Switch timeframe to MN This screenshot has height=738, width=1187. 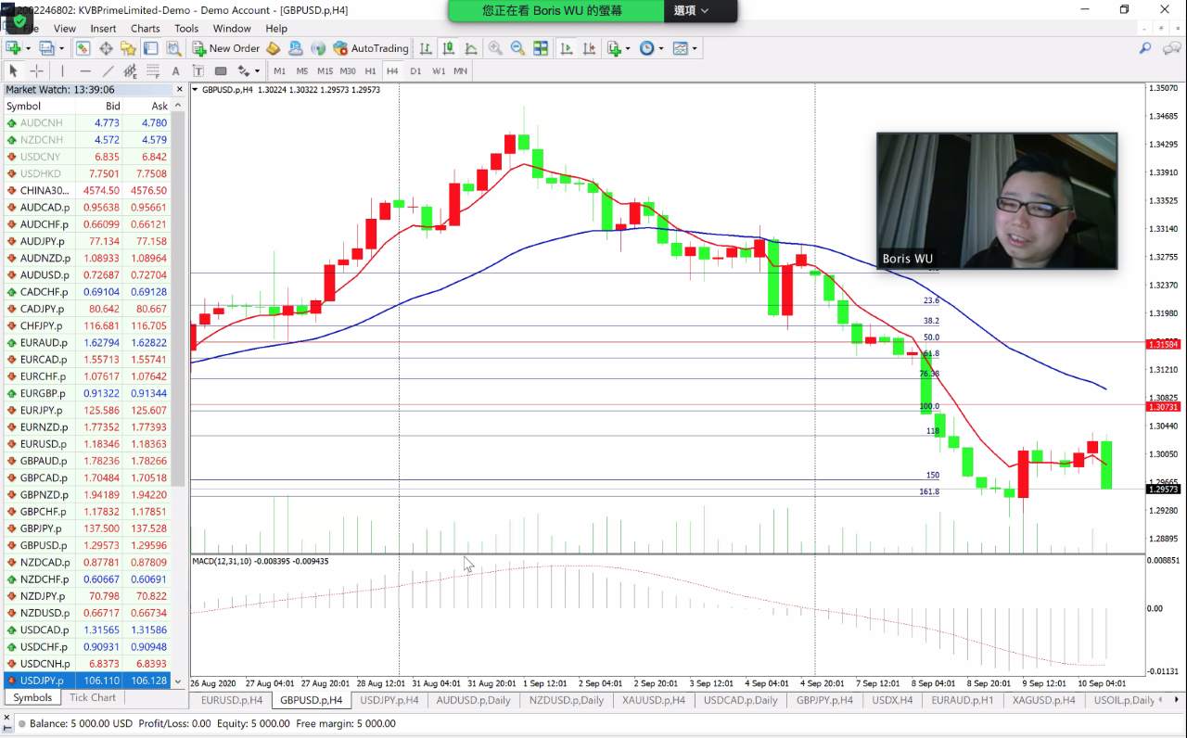pos(461,70)
